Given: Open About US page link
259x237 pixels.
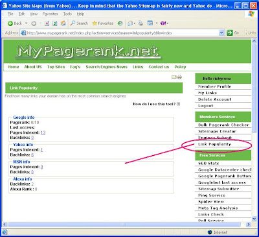Looking at the screenshot, I should pos(33,67).
